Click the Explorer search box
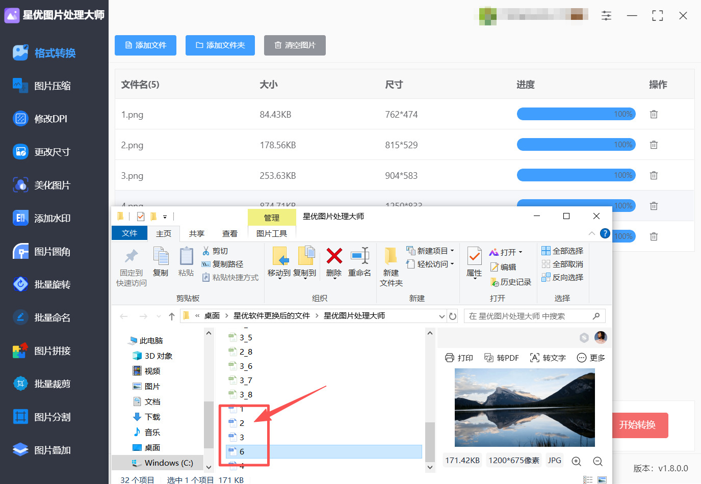701x484 pixels. tap(535, 316)
